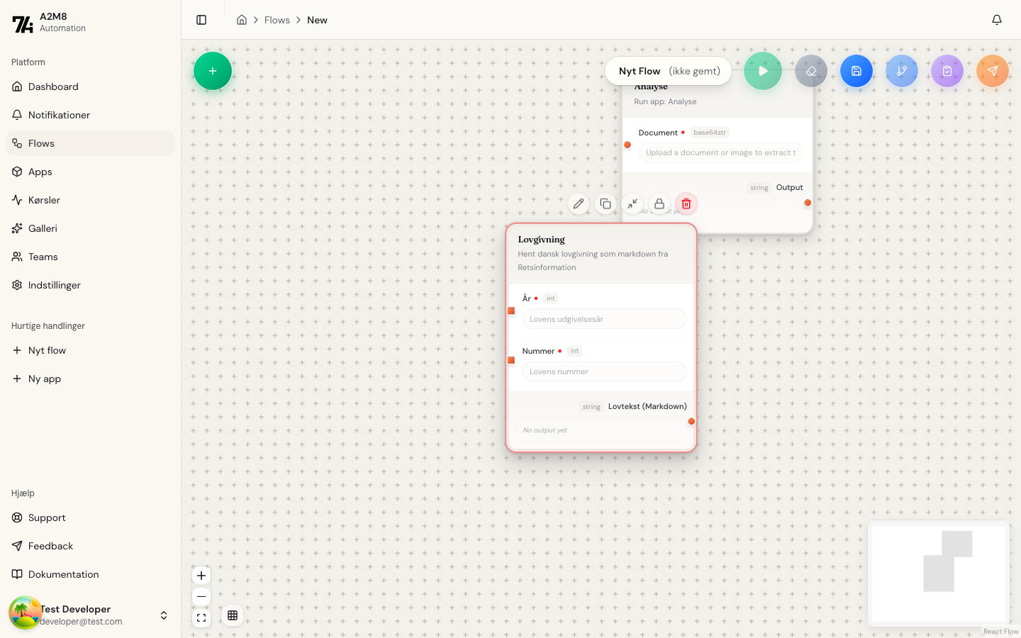Toggle the lock on the selected node

(x=659, y=204)
